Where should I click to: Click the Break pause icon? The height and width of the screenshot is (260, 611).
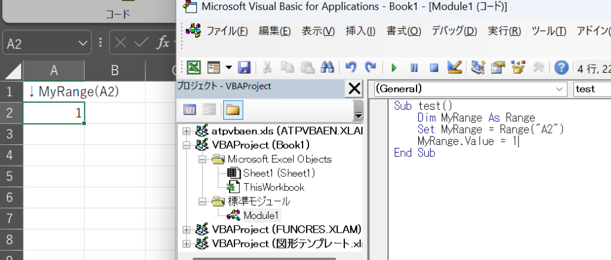[414, 68]
